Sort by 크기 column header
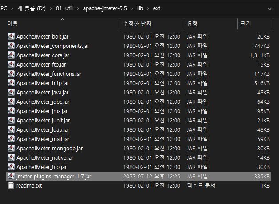 tap(245, 24)
